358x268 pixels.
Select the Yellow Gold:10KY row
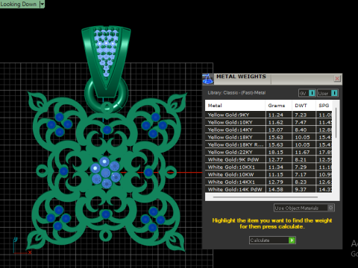(x=268, y=122)
